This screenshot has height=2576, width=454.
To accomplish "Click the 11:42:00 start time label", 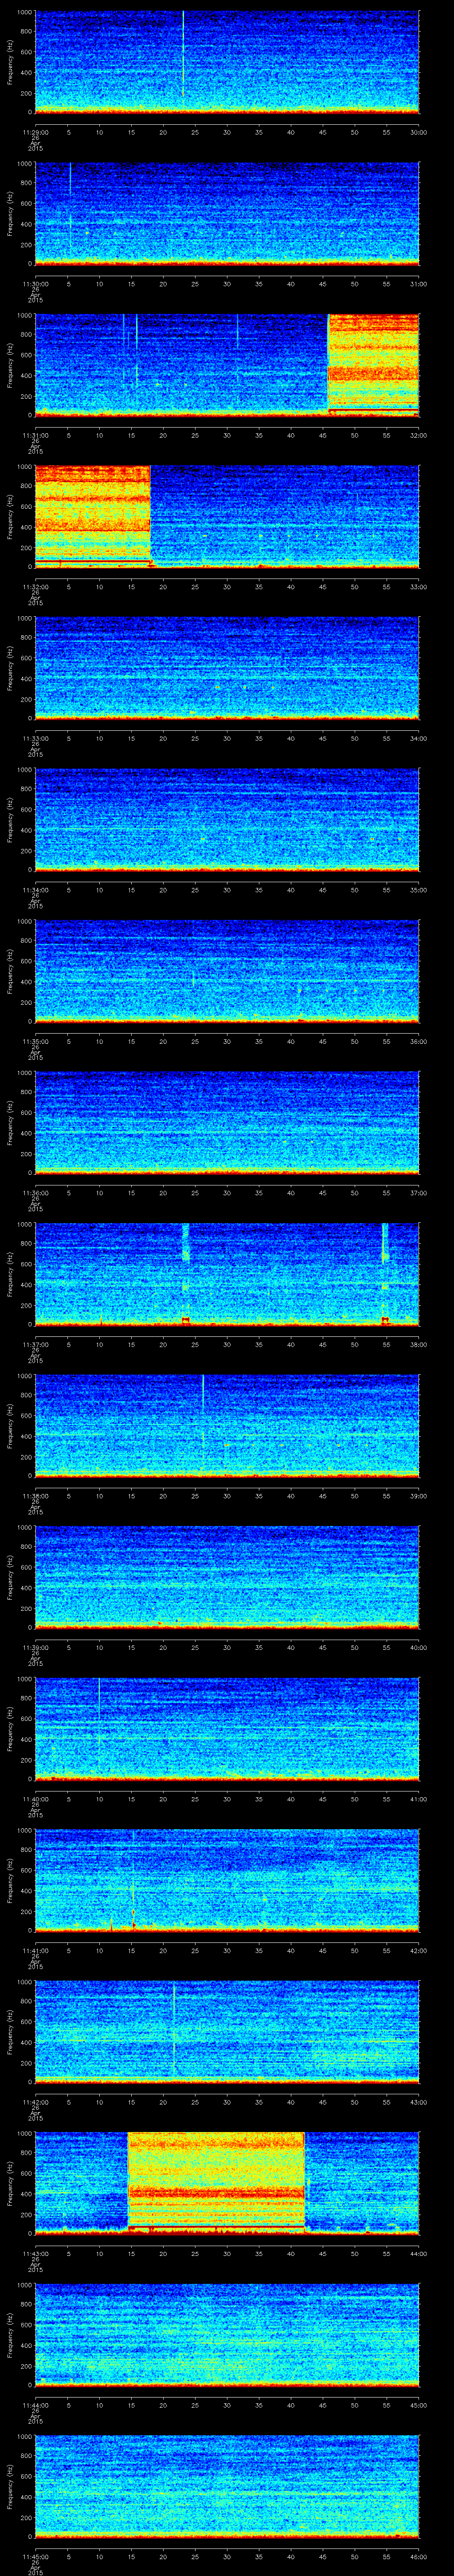I will (x=35, y=2101).
